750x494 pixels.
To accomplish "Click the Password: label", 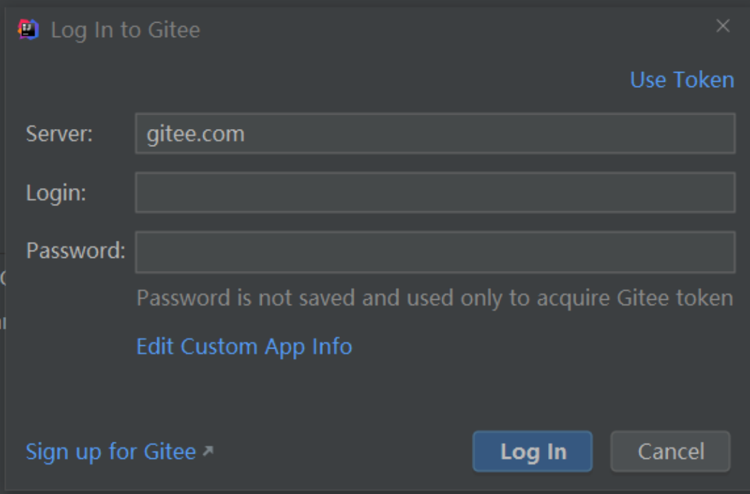I will (76, 251).
